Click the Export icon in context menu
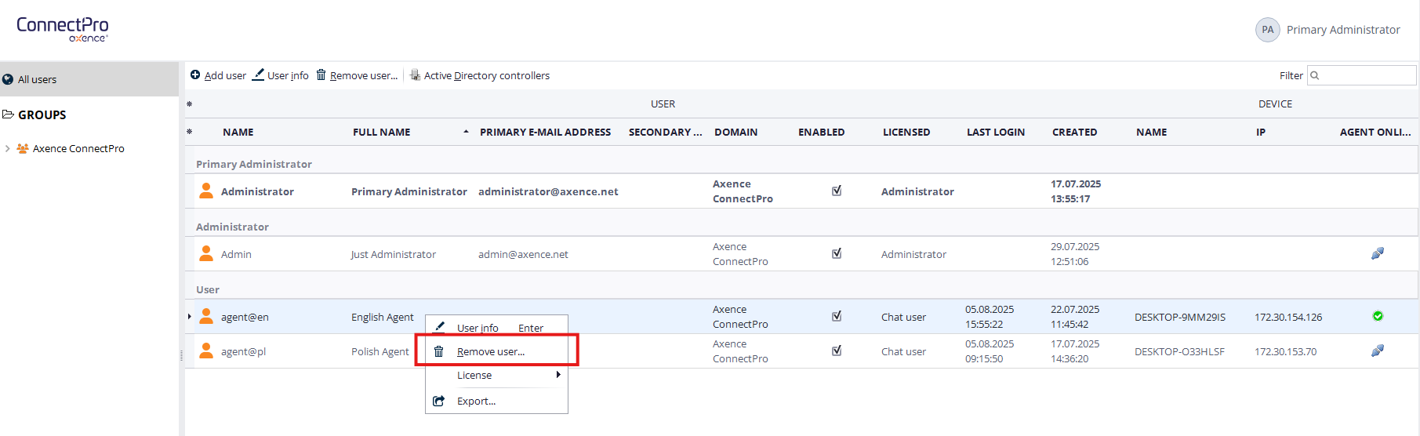Screen dimensions: 1420x436 439,401
